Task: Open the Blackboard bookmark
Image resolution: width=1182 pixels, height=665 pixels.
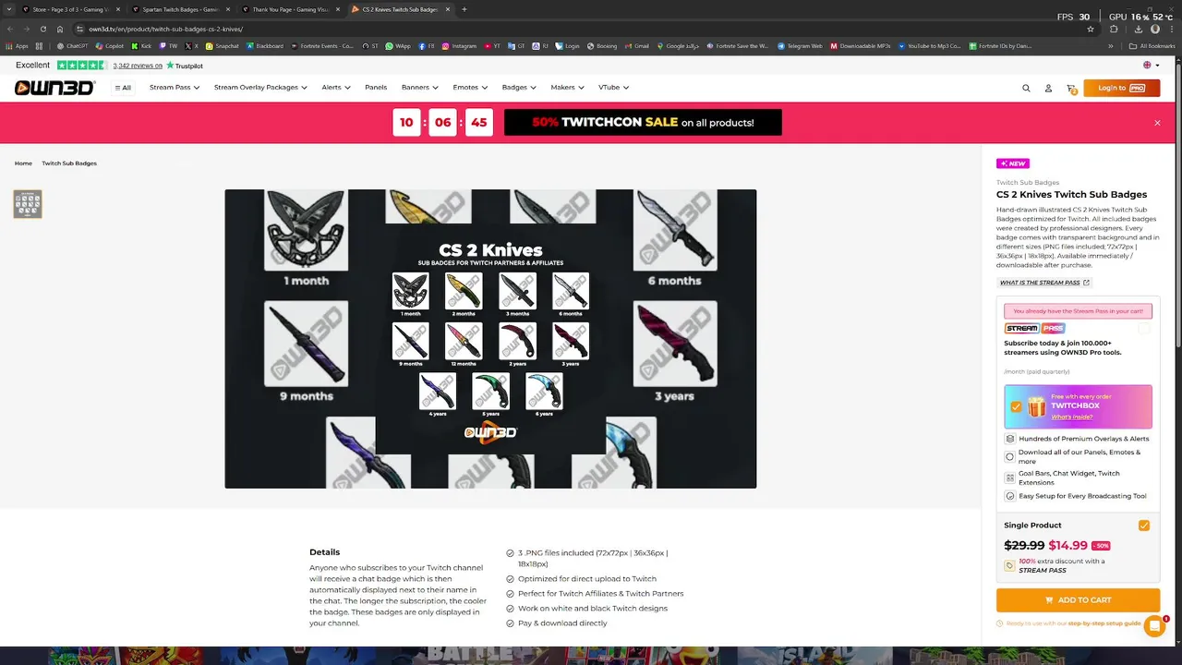Action: [265, 46]
